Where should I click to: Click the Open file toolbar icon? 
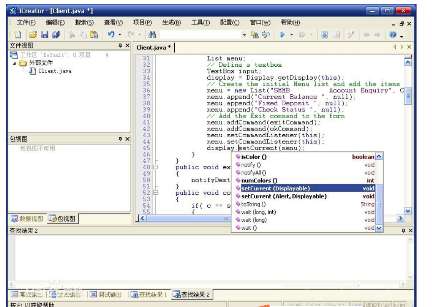tap(33, 35)
